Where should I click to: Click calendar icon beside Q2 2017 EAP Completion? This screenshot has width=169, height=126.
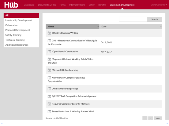coord(49,96)
